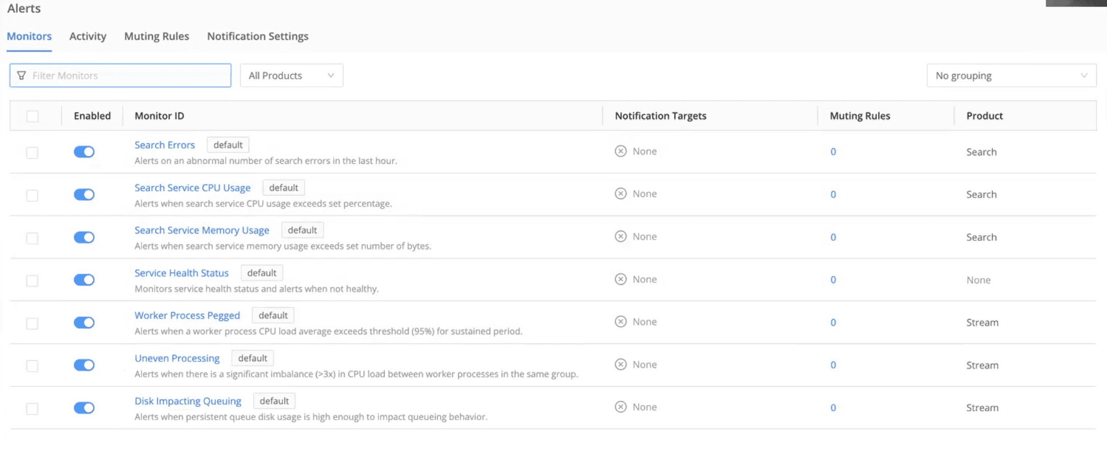Turn off the Uneven Processing monitor switch
Image resolution: width=1107 pixels, height=465 pixels.
click(84, 365)
